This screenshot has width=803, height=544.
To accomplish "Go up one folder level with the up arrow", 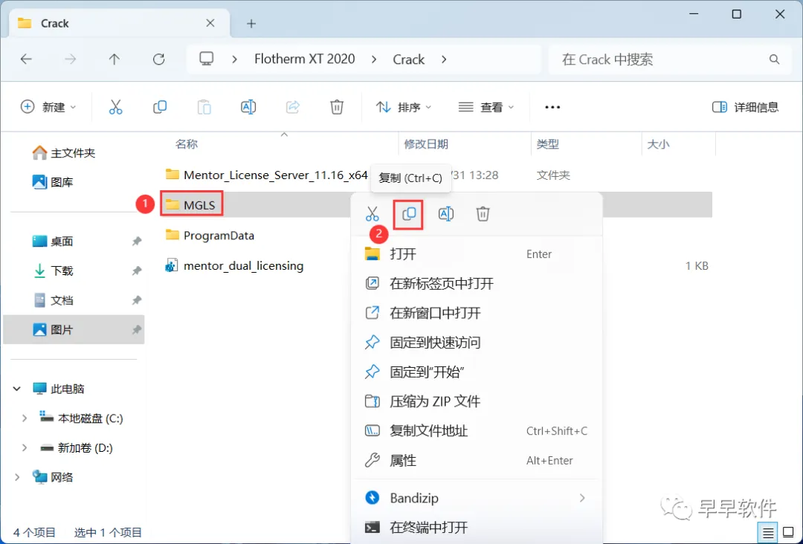I will [x=115, y=59].
